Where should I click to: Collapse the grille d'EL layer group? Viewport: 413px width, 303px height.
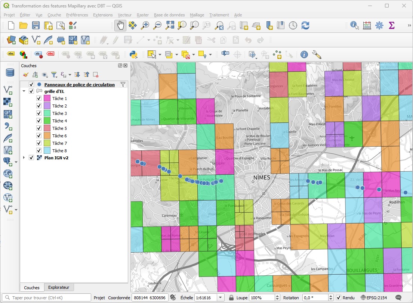coord(24,91)
